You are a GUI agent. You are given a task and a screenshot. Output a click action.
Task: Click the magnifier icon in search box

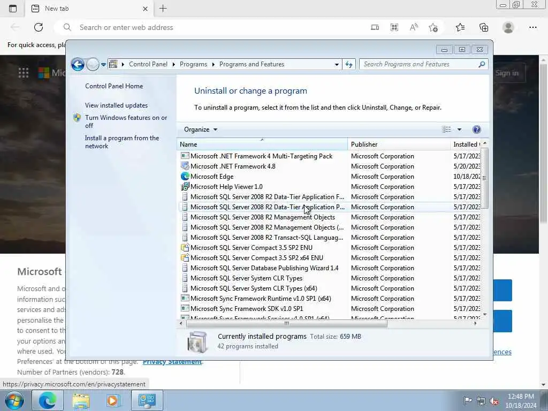[x=482, y=64]
